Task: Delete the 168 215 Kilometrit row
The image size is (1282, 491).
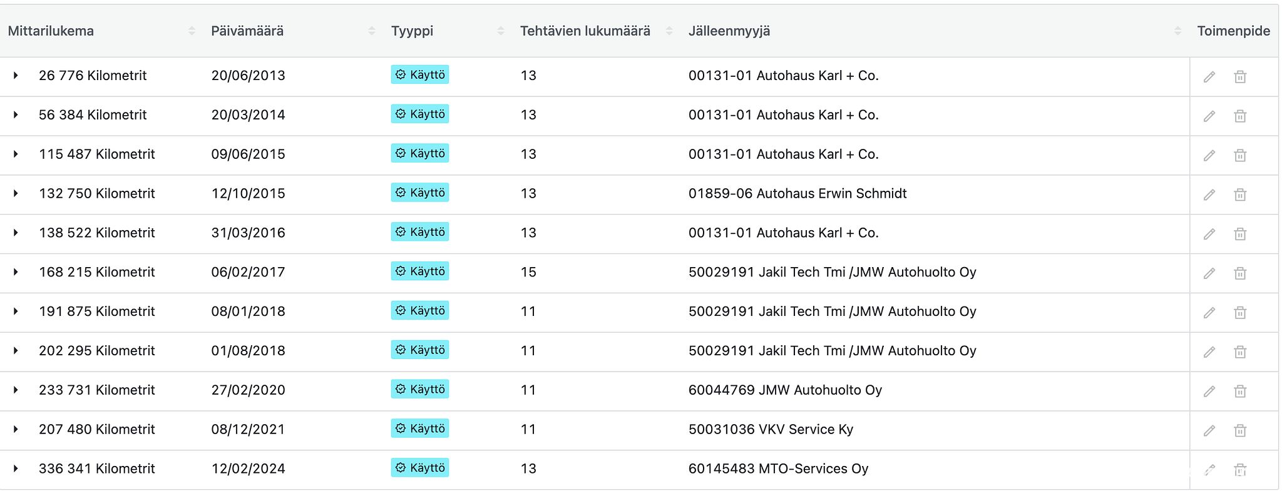Action: click(1240, 273)
